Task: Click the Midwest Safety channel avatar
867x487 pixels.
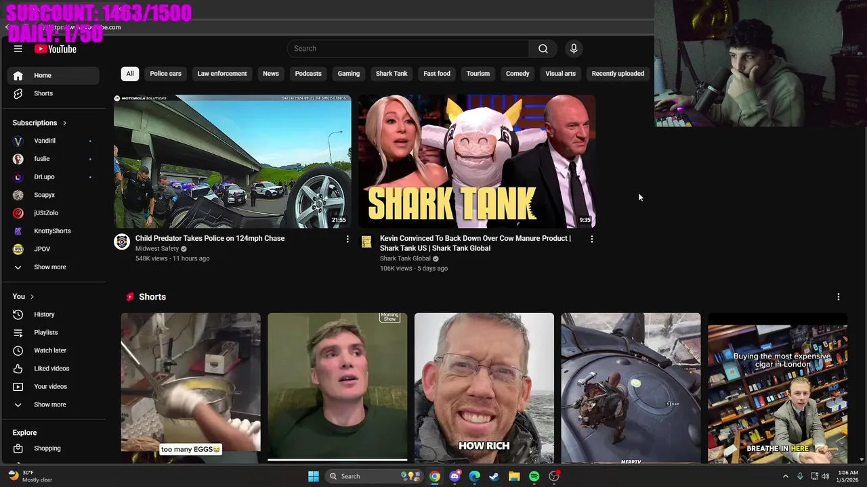Action: (122, 241)
